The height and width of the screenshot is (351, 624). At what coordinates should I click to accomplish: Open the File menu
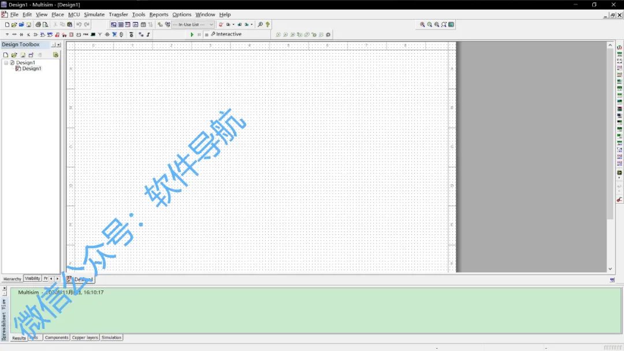pos(14,14)
